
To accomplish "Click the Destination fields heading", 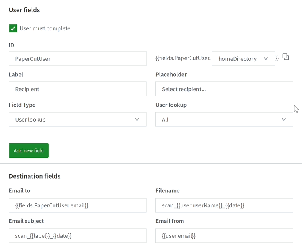I will pos(35,176).
